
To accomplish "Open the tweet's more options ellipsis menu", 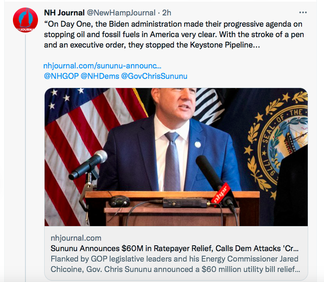I will click(303, 13).
